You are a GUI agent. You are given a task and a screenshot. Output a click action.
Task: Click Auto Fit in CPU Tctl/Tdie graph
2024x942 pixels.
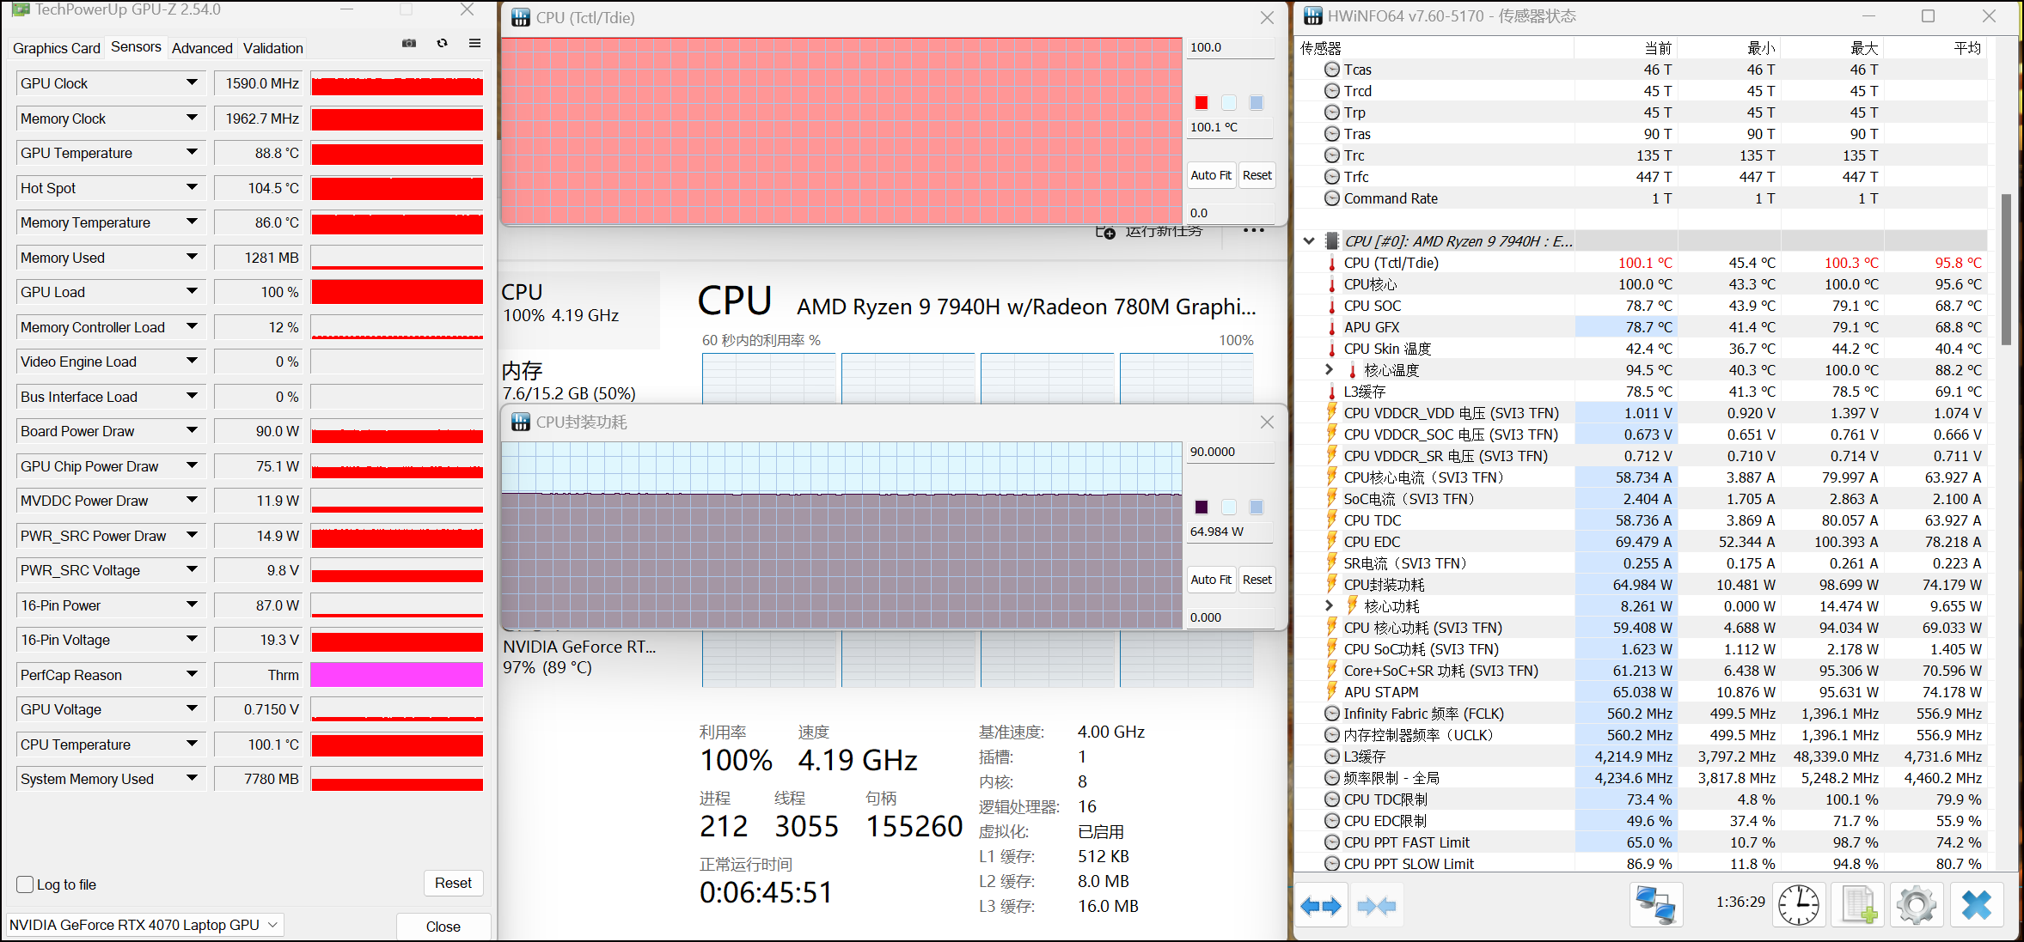pos(1211,175)
